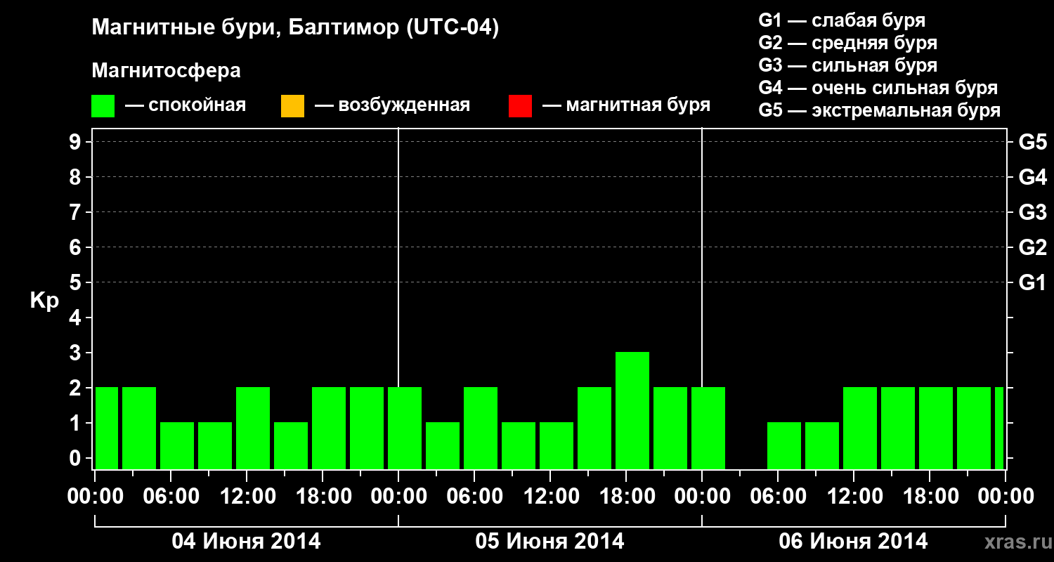This screenshot has height=562, width=1054.
Task: Click the red 'магнитная буря' legend swatch
Action: pyautogui.click(x=520, y=106)
